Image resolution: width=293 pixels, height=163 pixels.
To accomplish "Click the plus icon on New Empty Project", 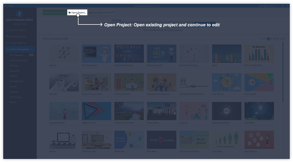I will [45, 13].
